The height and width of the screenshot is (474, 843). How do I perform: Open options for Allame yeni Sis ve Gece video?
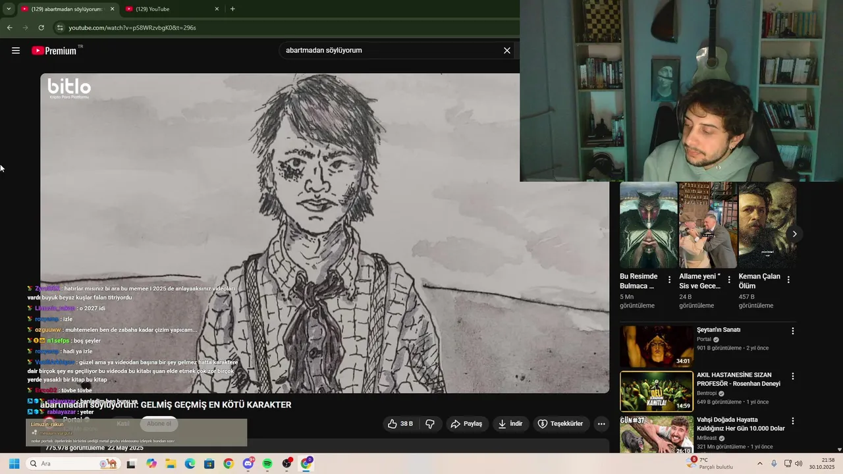pos(729,280)
